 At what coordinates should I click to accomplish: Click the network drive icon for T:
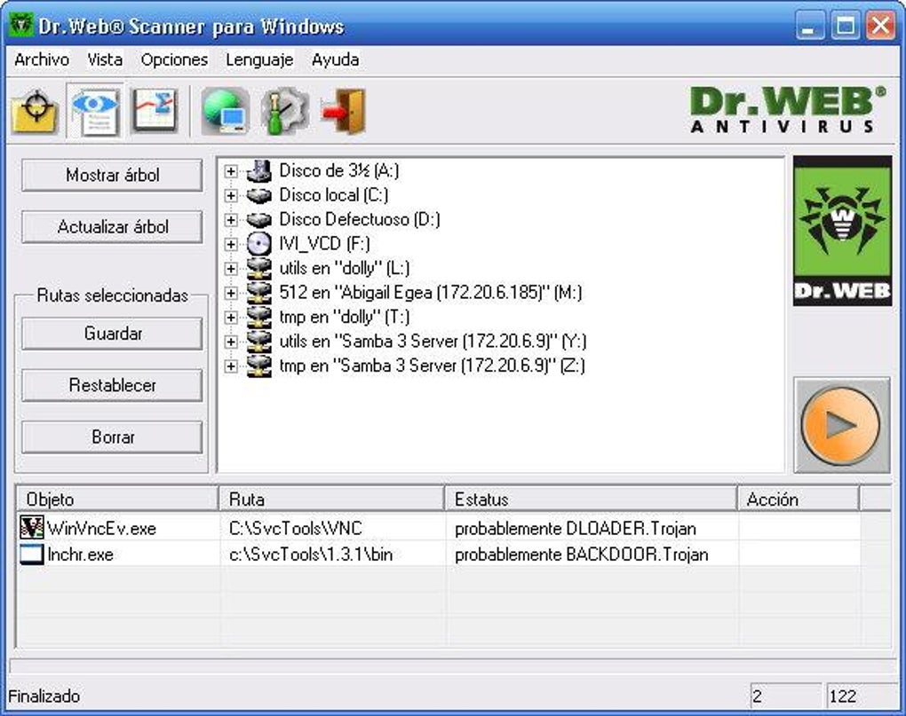coord(258,318)
